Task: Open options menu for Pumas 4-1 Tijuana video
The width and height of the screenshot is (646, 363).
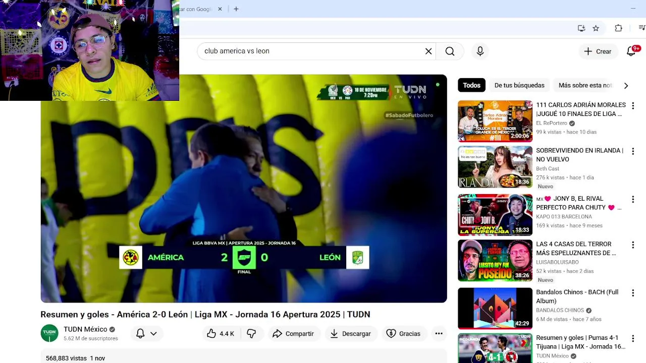Action: pyautogui.click(x=633, y=339)
